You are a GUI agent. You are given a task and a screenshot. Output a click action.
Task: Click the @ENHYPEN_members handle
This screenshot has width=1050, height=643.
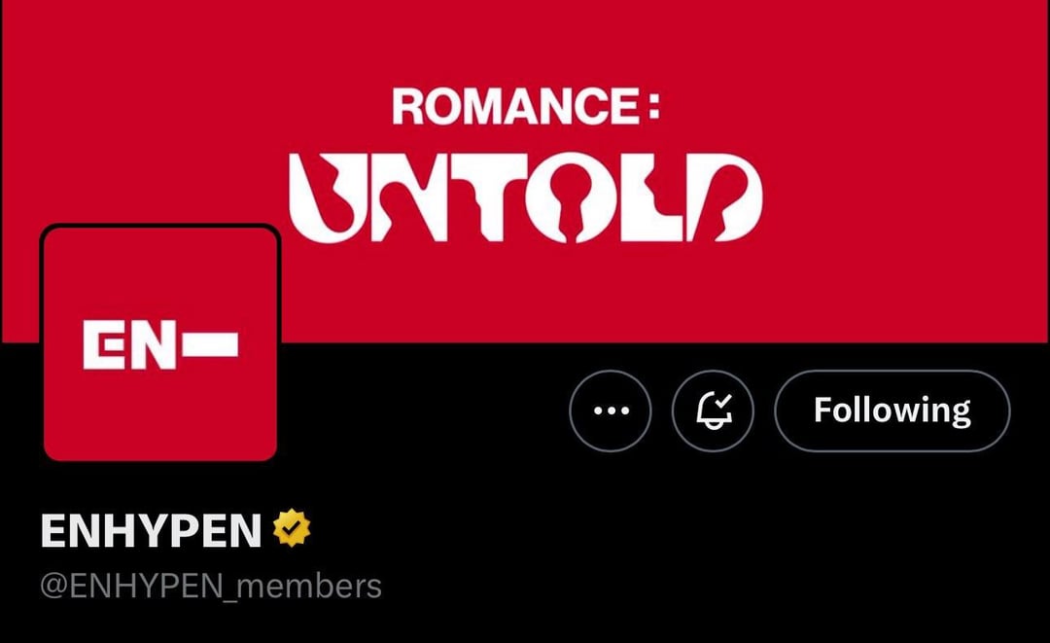tap(211, 586)
